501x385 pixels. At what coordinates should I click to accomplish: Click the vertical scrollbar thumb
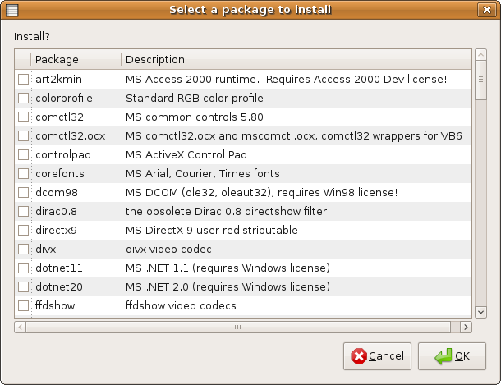[480, 80]
